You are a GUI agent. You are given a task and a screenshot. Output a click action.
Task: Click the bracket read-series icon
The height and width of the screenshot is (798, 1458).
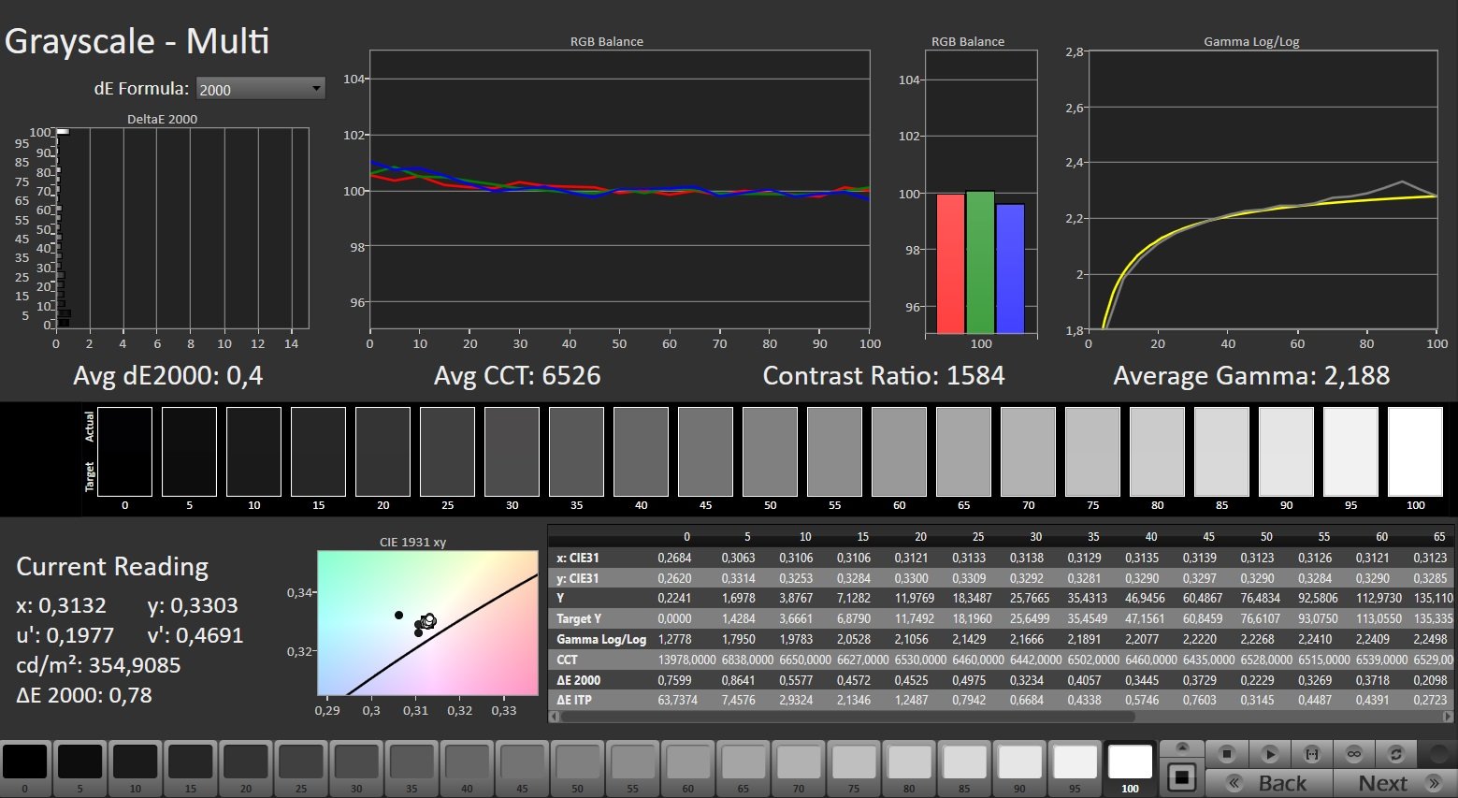pyautogui.click(x=1311, y=754)
